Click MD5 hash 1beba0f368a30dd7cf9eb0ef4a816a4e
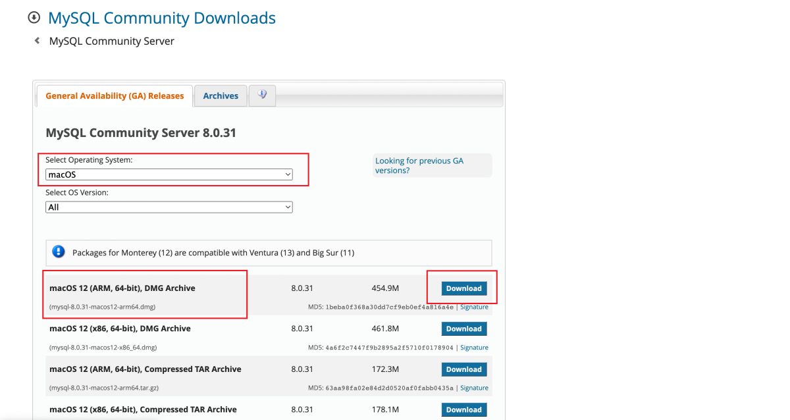This screenshot has height=420, width=790. [x=389, y=307]
